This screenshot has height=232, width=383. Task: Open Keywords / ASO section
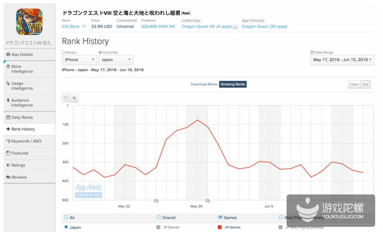27,141
